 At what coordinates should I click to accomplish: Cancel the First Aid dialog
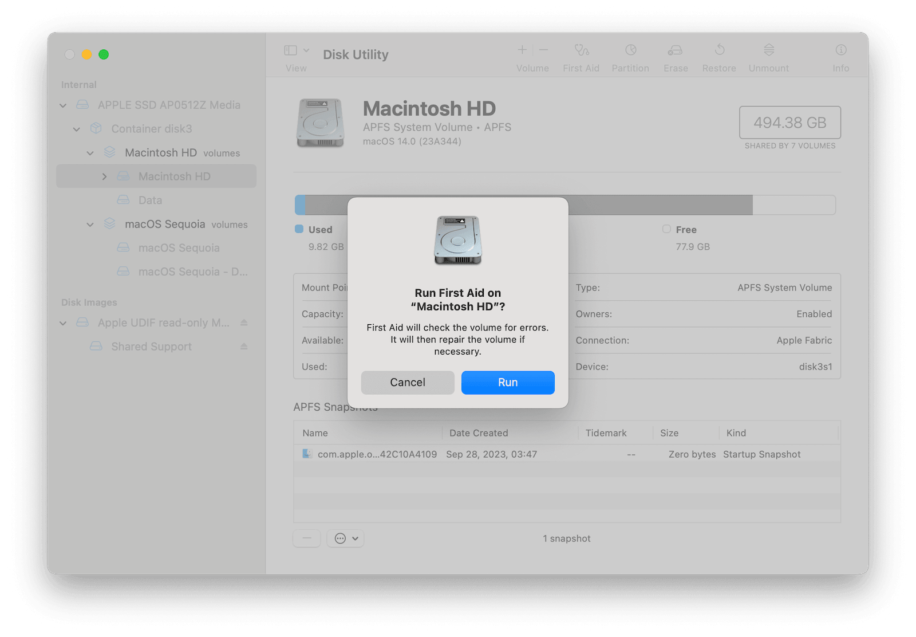click(x=408, y=382)
